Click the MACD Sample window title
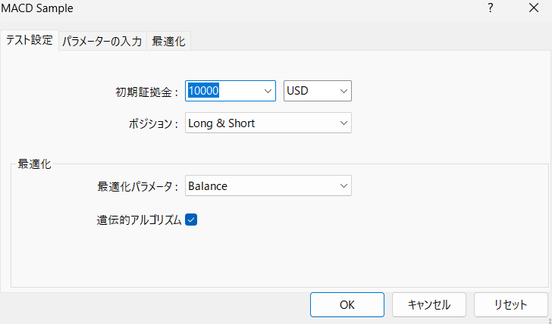Screen dimensions: 552x324 (x=37, y=9)
